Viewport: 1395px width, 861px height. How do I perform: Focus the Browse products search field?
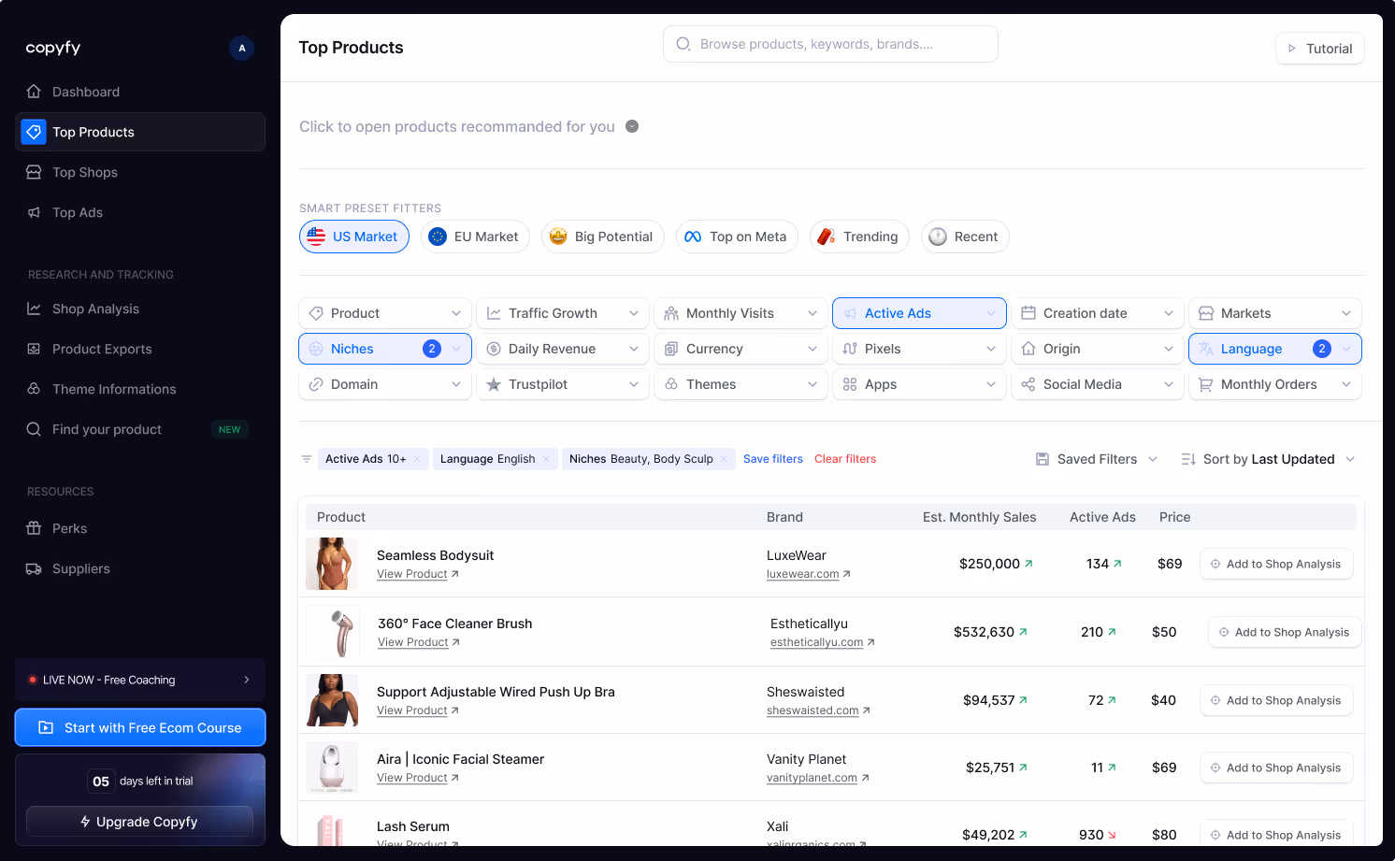830,44
